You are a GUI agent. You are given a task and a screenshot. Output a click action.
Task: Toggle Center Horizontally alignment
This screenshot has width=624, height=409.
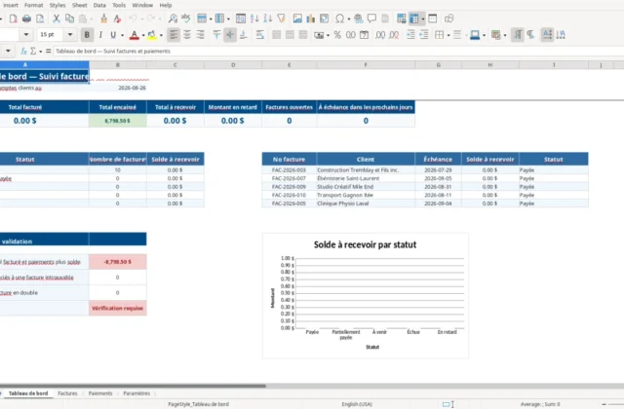pos(186,35)
